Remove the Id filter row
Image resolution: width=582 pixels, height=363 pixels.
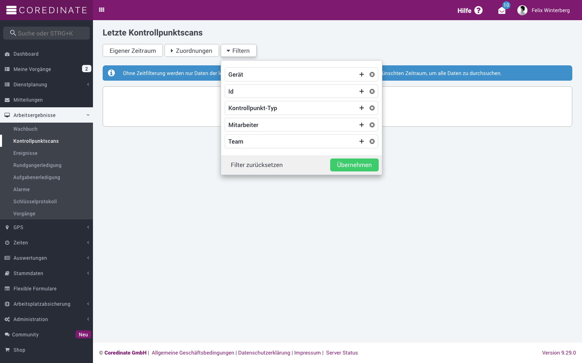[372, 92]
